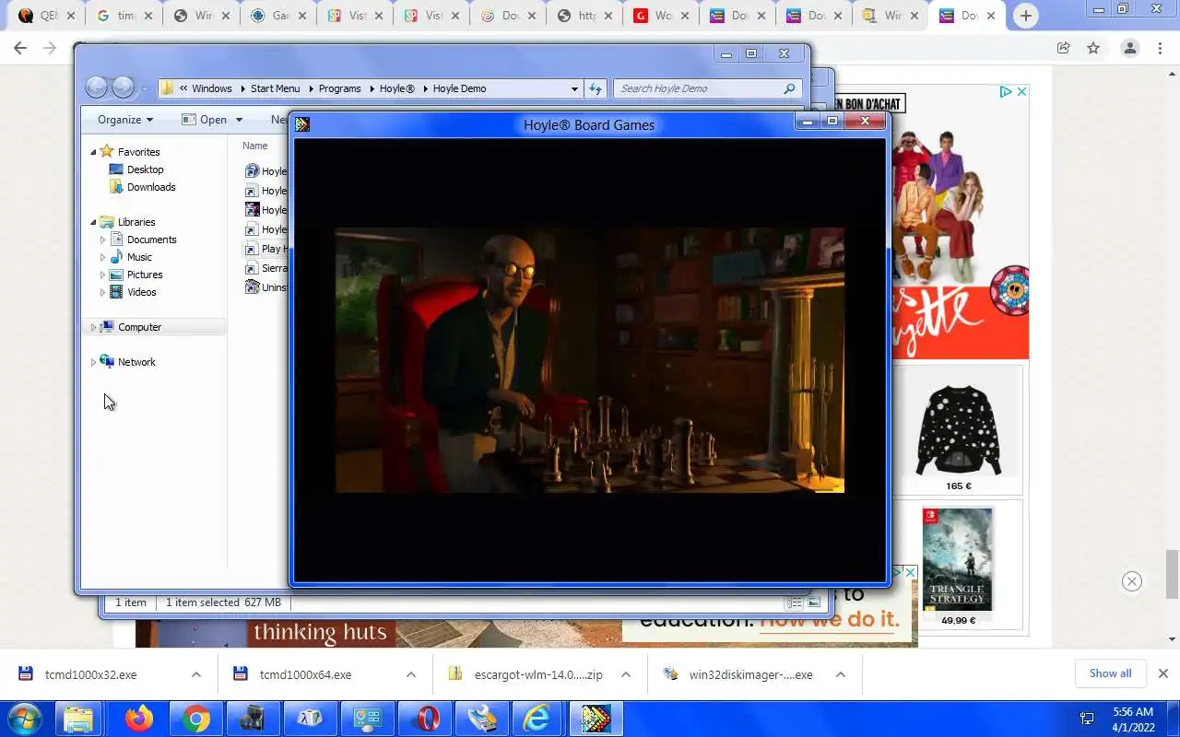This screenshot has width=1180, height=737.
Task: Click the AdChoices info icon on ad
Action: 1005,91
